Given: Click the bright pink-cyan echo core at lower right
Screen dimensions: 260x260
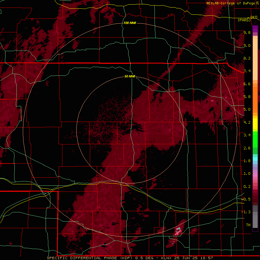Looking at the screenshot, I should point(178,231).
